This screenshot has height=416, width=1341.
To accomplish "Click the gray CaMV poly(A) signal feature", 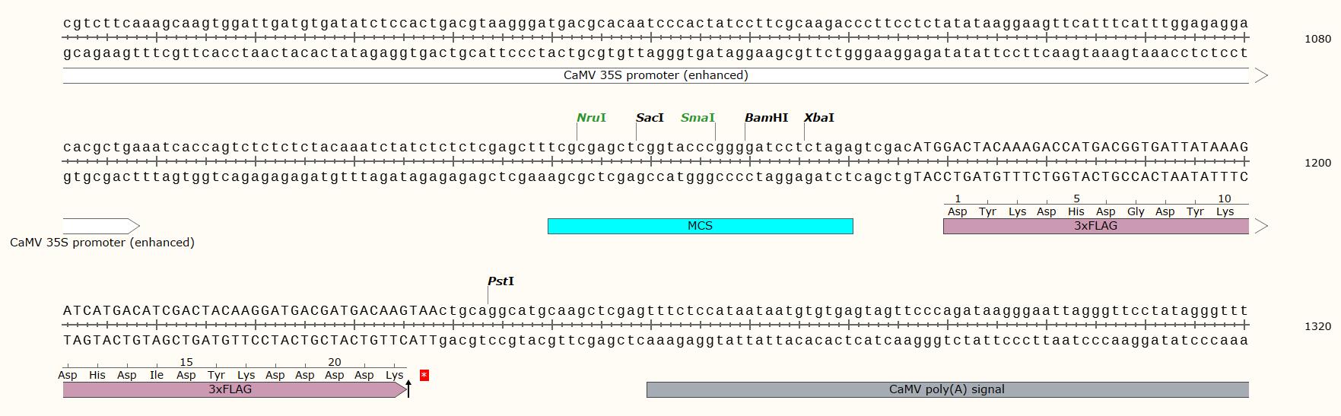I will coord(947,389).
